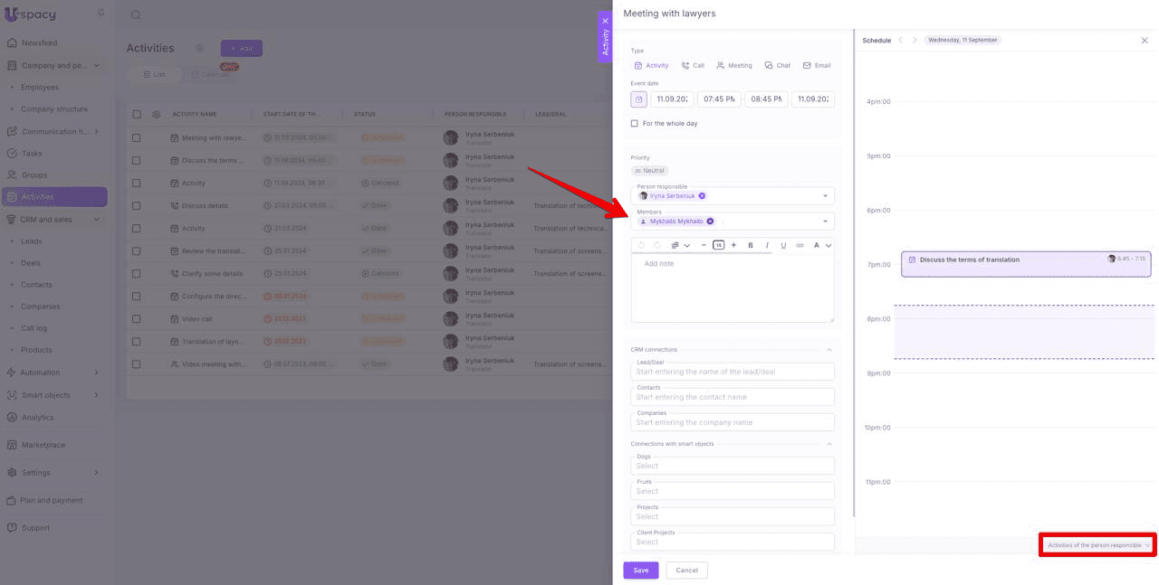The width and height of the screenshot is (1159, 585).
Task: Open the Person responsible dropdown
Action: pos(825,196)
